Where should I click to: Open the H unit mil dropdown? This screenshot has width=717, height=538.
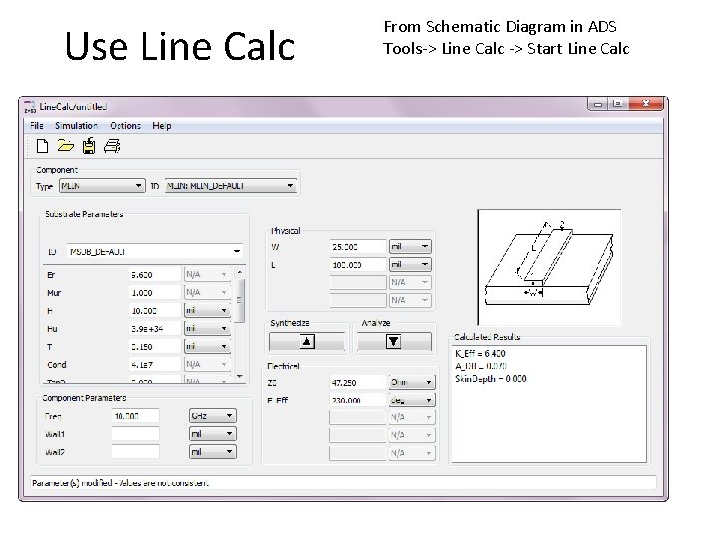click(207, 310)
